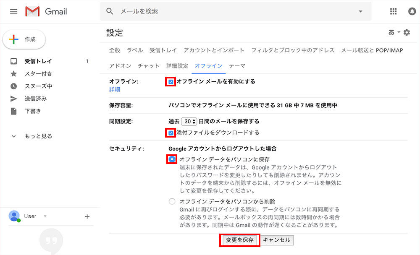The height and width of the screenshot is (255, 420).
Task: Expand search options arrow in search bar
Action: (360, 11)
